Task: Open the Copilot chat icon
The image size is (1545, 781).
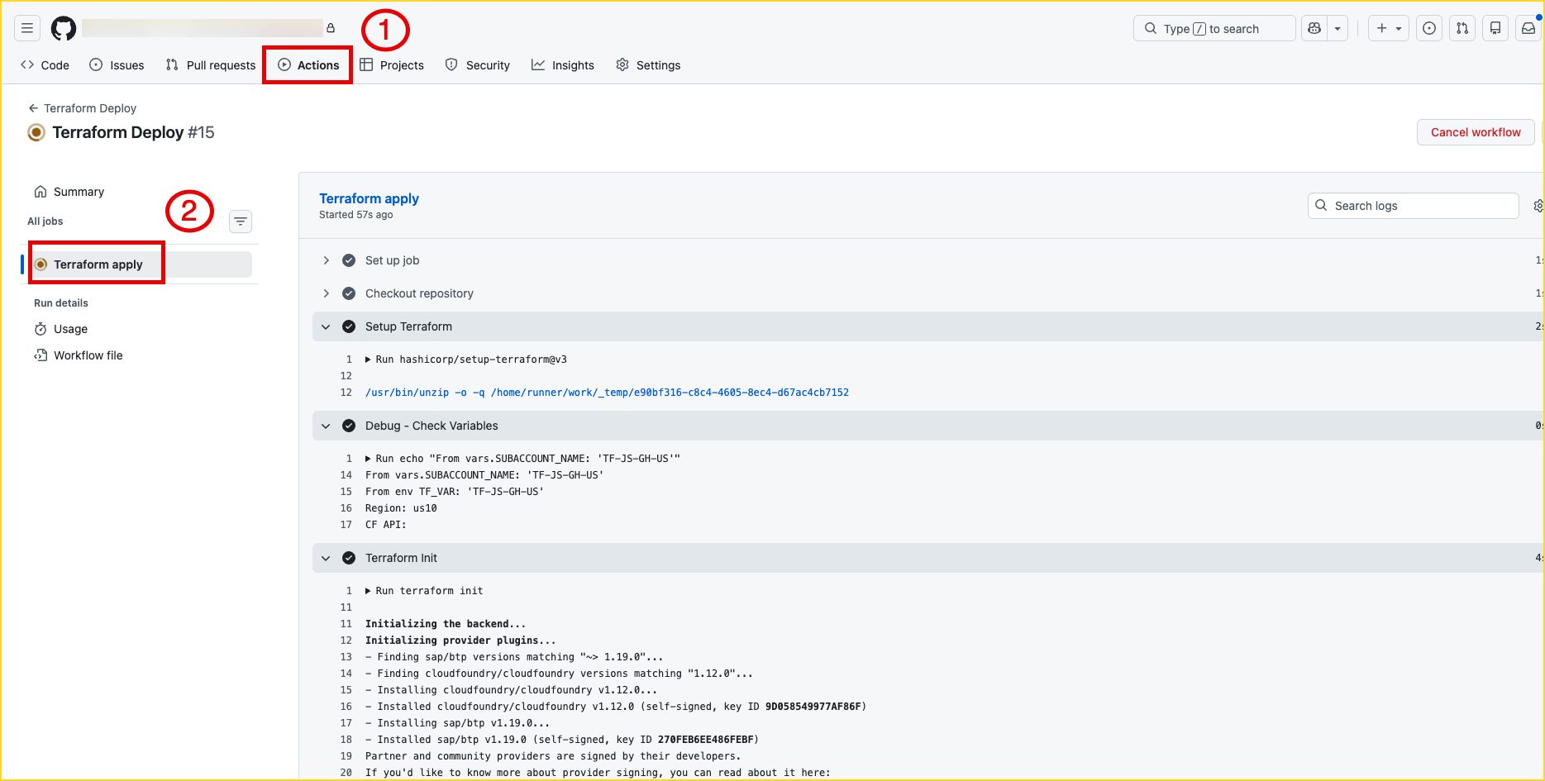Action: [x=1314, y=28]
